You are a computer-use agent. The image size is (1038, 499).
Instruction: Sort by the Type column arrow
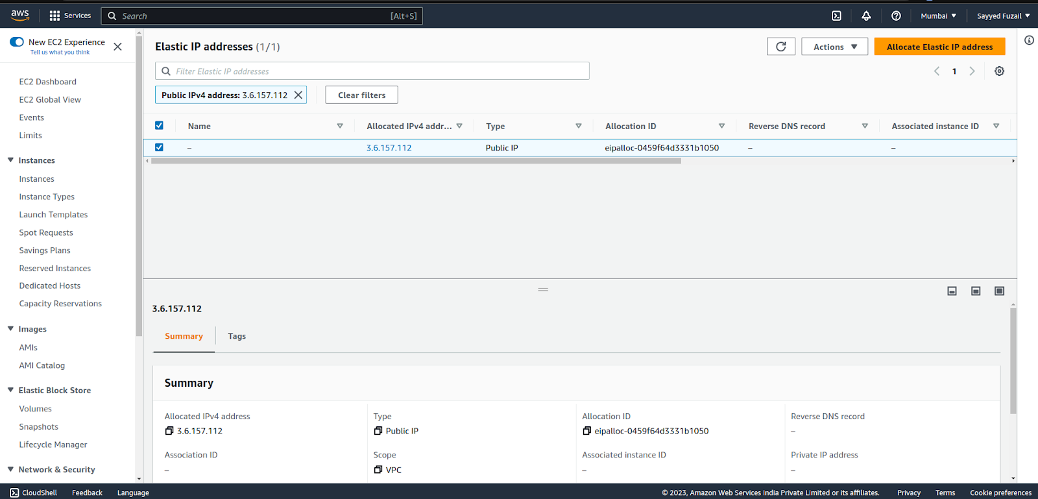pyautogui.click(x=579, y=126)
